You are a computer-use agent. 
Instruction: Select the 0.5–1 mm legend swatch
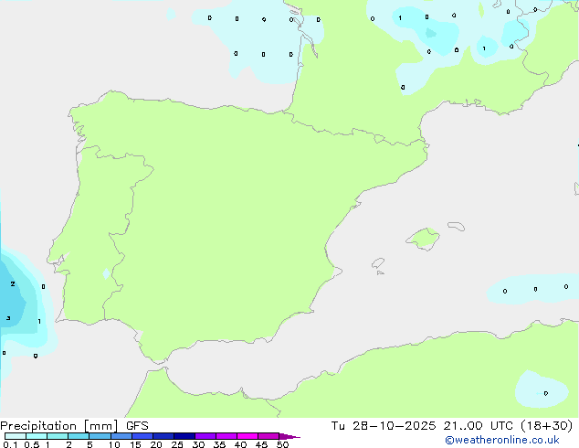(x=37, y=436)
